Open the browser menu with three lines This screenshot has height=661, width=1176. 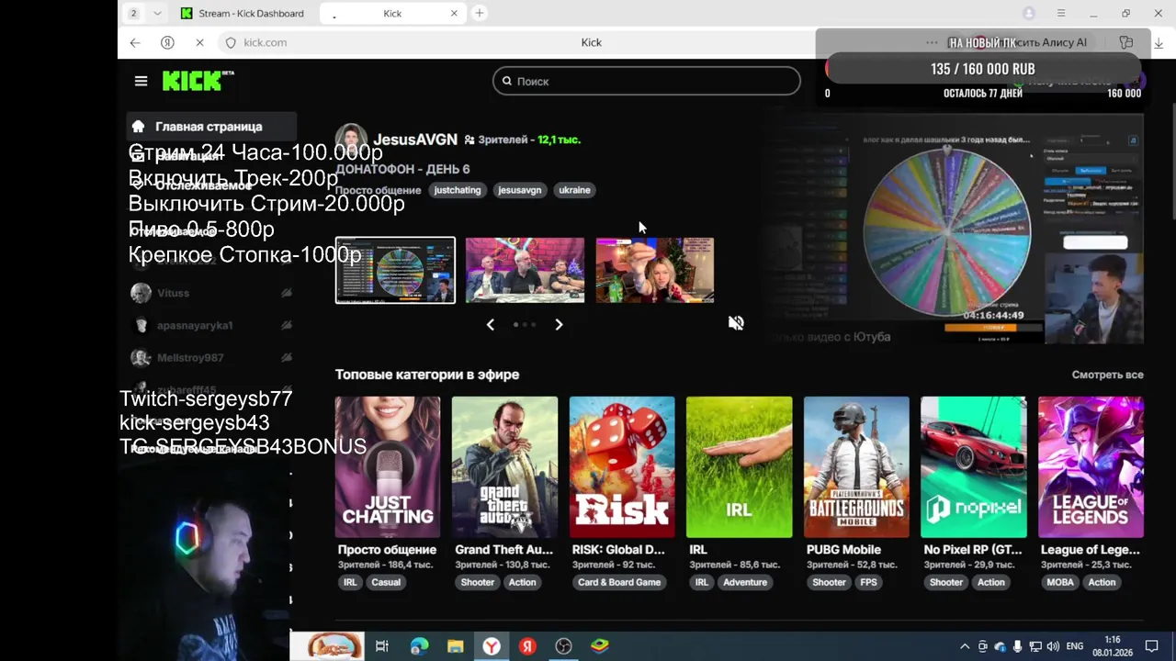click(1061, 13)
